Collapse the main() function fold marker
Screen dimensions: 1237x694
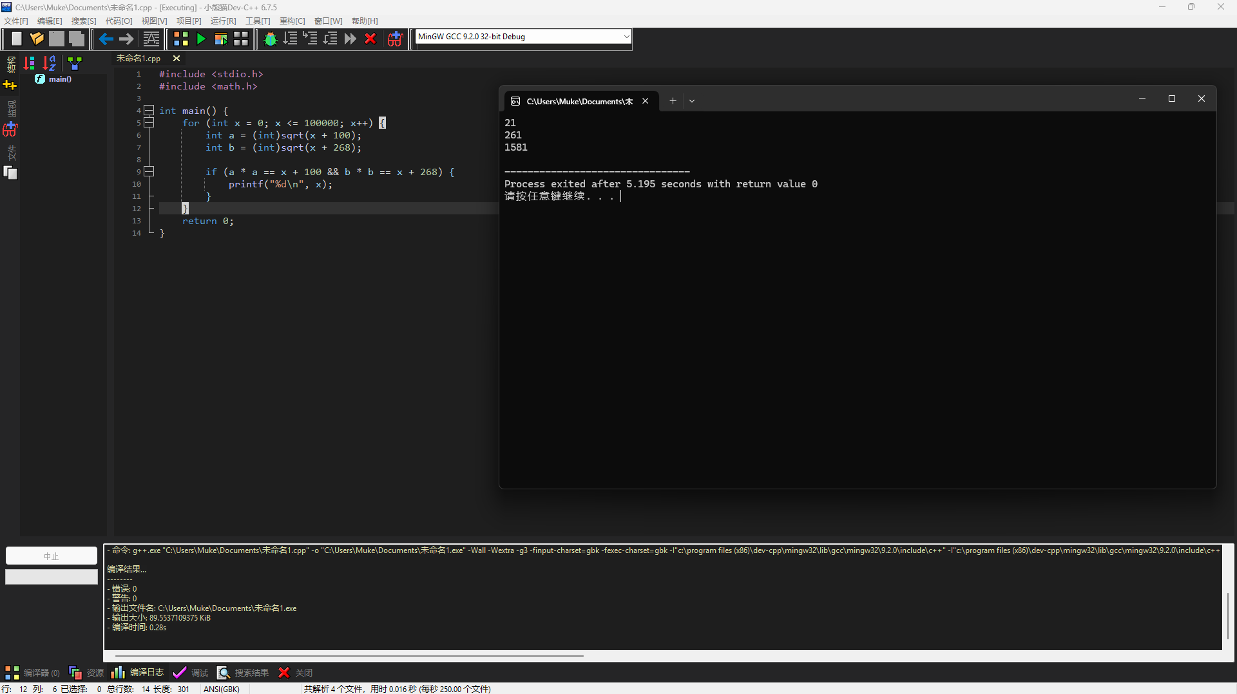coord(149,111)
